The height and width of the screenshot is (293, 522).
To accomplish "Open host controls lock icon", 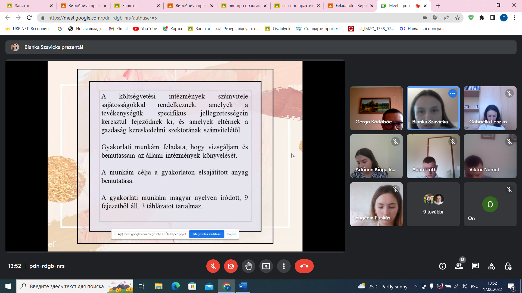I will 508,266.
